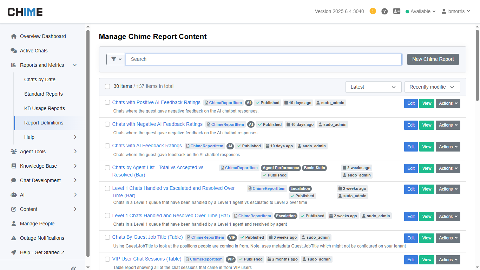Click the Active Chats speech bubbles icon
The width and height of the screenshot is (480, 270).
coord(14,51)
